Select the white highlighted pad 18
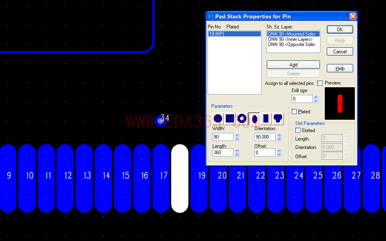This screenshot has height=241, width=386. click(180, 179)
